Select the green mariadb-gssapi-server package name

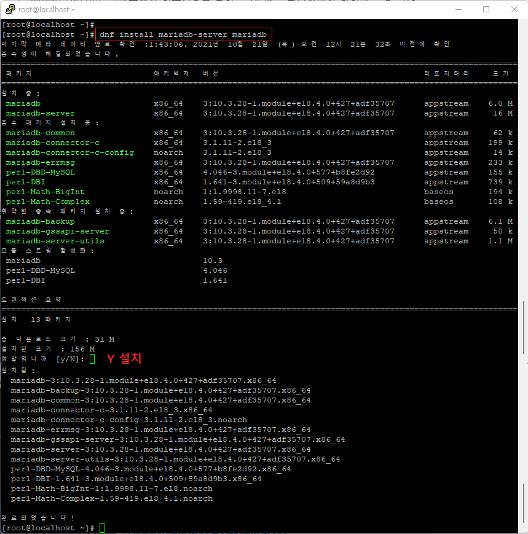tap(57, 231)
